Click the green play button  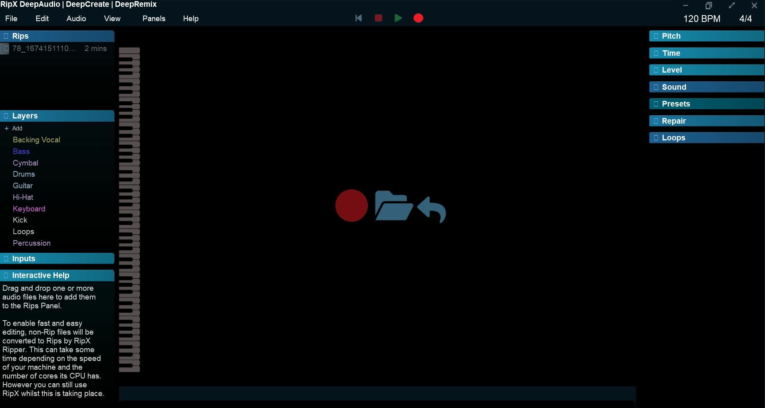tap(398, 18)
